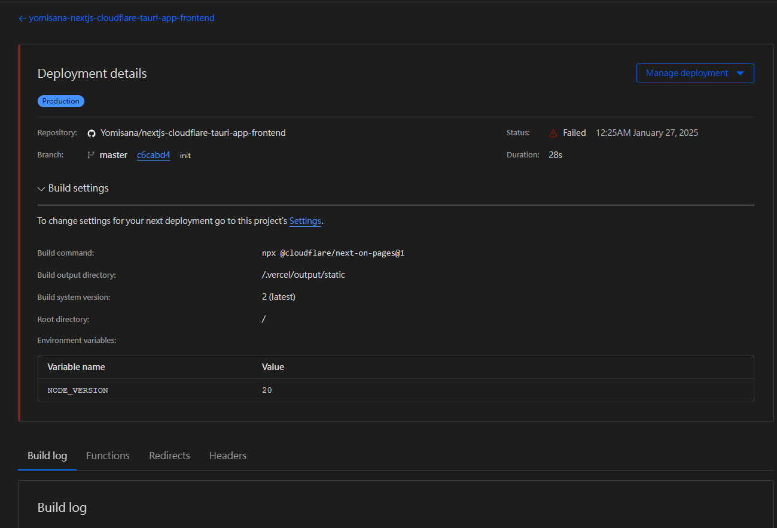Go back to yomisana-nextjs-cloudflare-tauri-app-frontend project
This screenshot has width=777, height=528.
(x=121, y=18)
